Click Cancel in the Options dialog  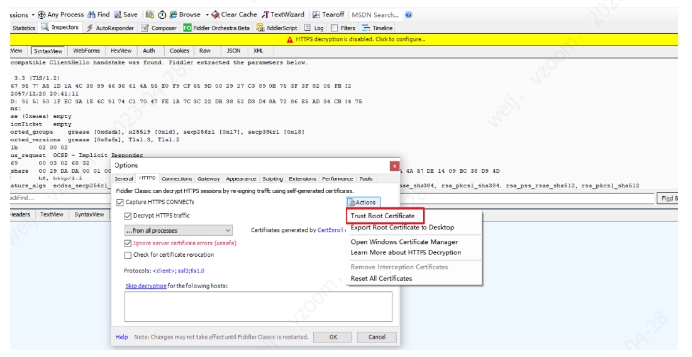377,337
